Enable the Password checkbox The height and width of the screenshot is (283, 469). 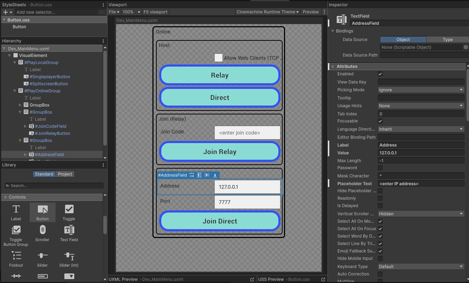point(380,168)
